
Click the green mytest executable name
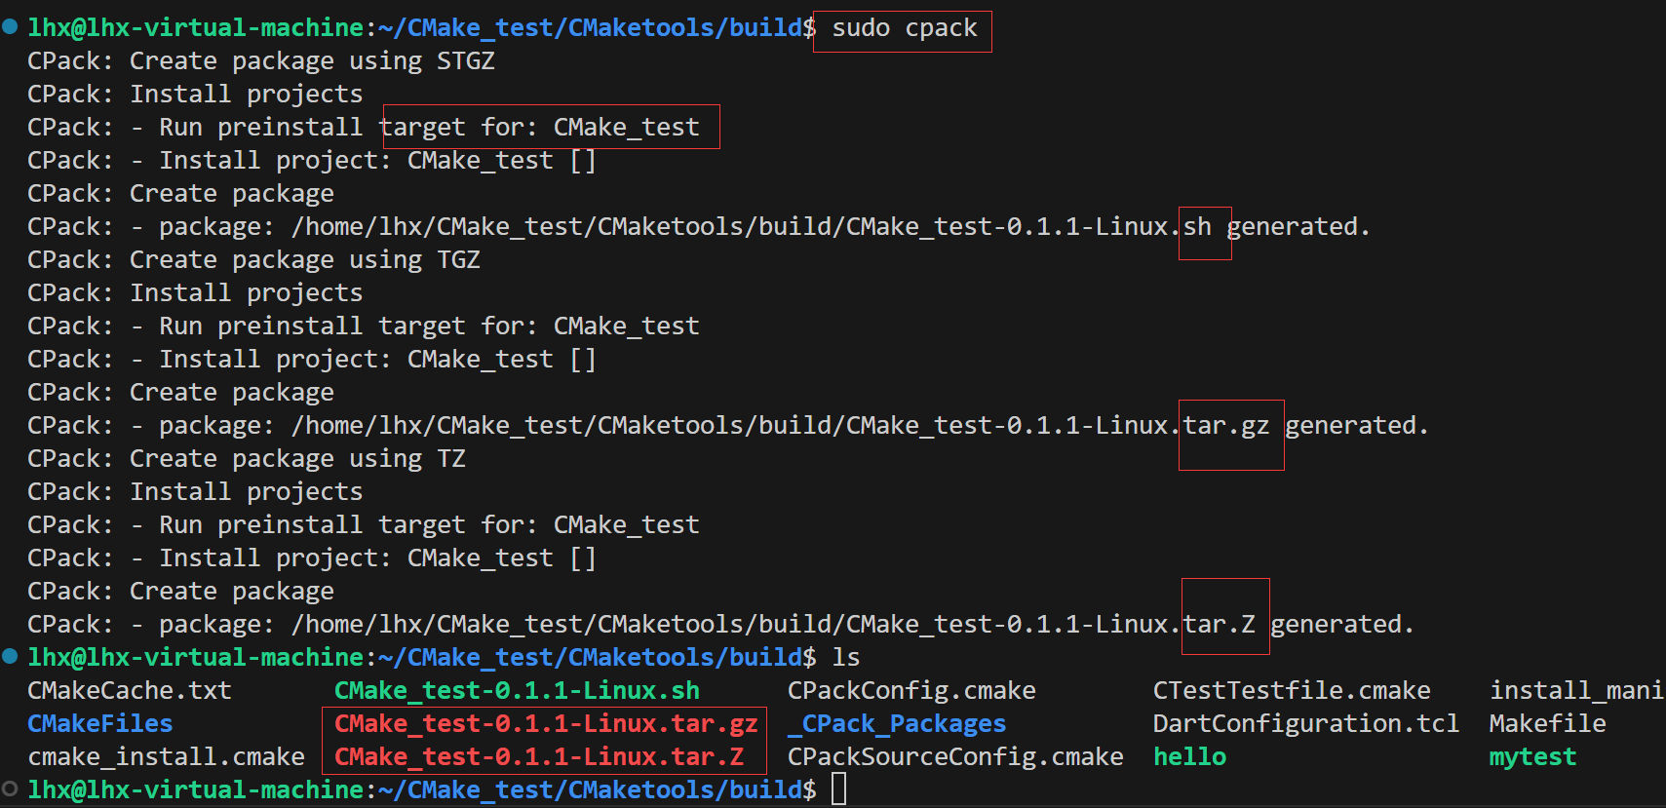point(1532,757)
